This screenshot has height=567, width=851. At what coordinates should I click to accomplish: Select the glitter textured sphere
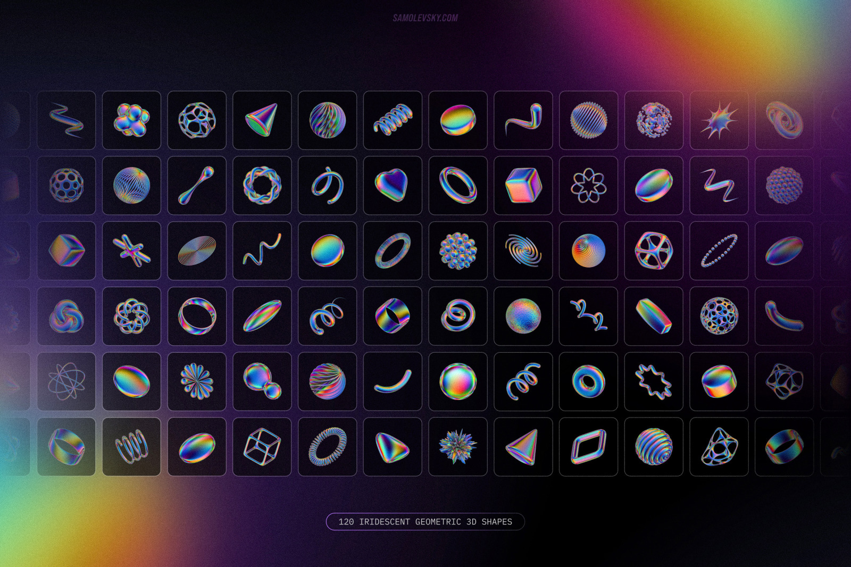click(x=523, y=316)
